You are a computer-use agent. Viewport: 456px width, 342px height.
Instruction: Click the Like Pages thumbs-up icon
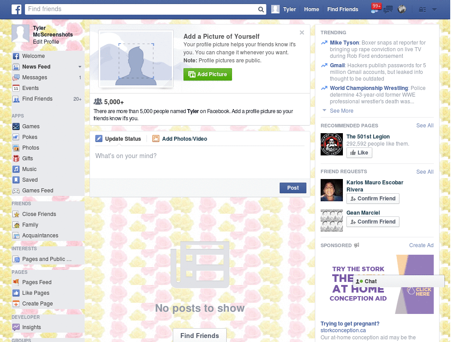pos(16,293)
